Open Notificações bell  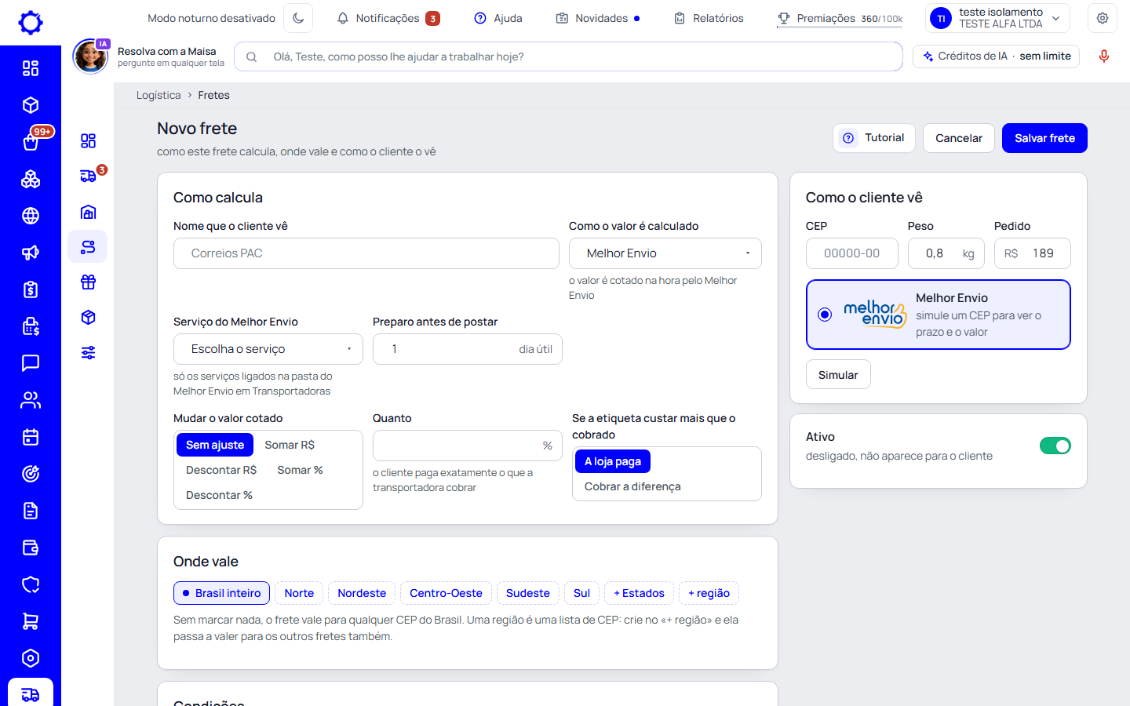click(x=388, y=18)
